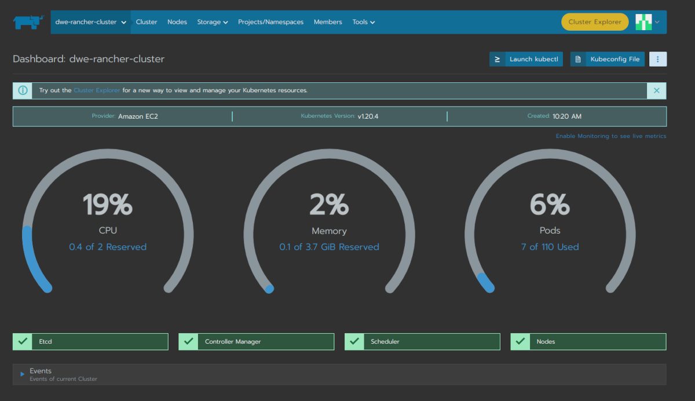Click the 6% Pods value
The height and width of the screenshot is (401, 695).
[550, 205]
